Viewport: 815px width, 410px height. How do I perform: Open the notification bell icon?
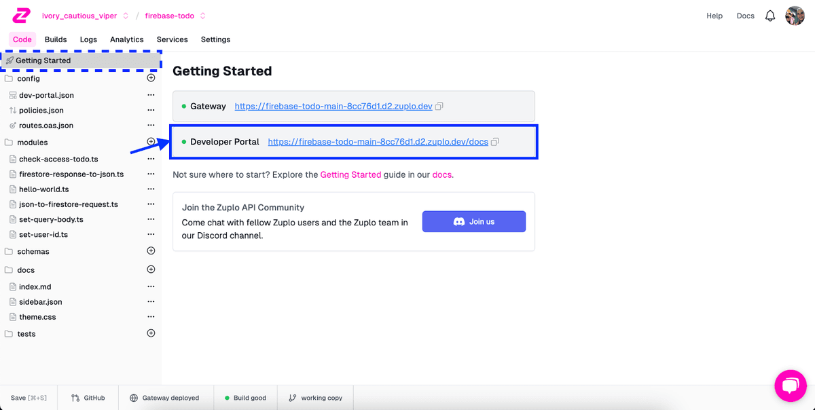click(x=770, y=15)
